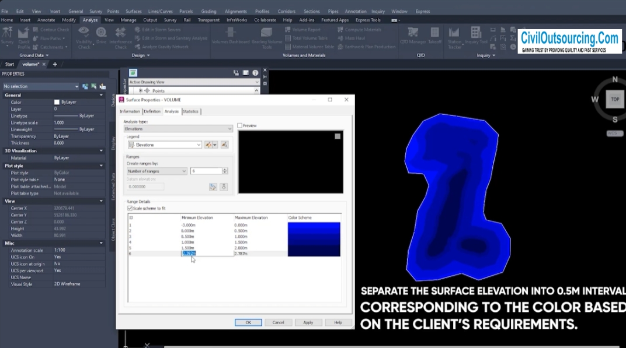Click maximum elevation cell of range 6

coord(241,254)
